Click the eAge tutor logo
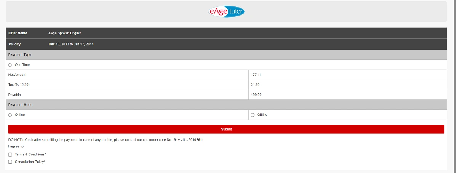Image resolution: width=457 pixels, height=173 pixels. (x=227, y=11)
